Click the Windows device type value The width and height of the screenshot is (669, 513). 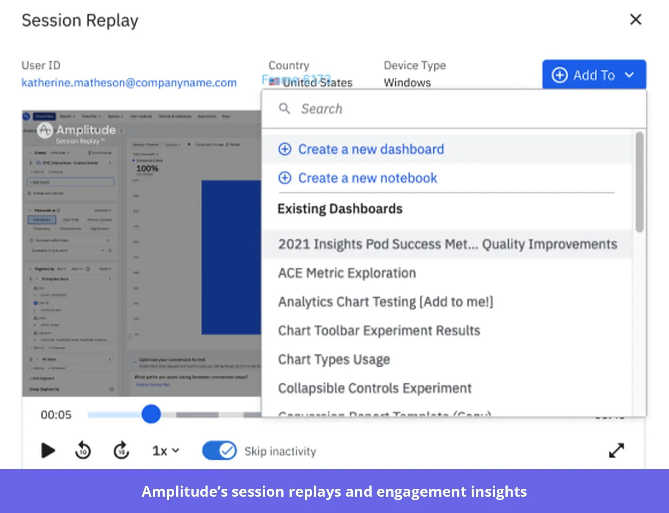point(407,82)
